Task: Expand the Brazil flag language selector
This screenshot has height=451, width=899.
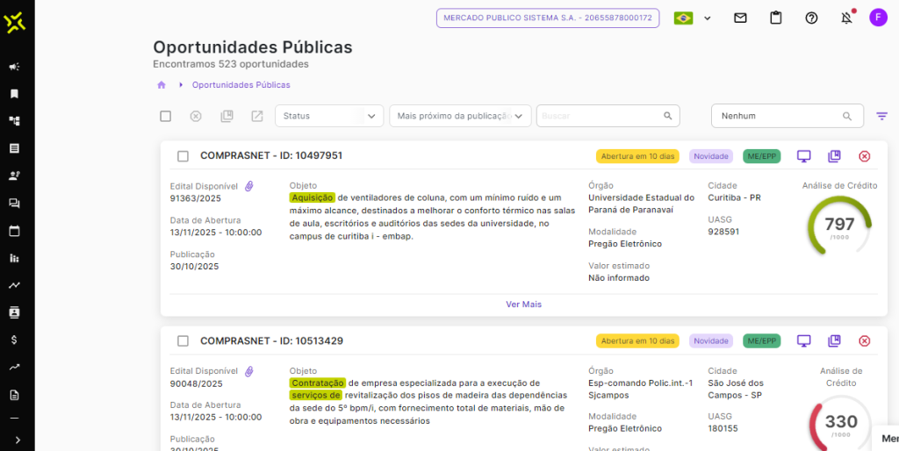Action: (692, 18)
